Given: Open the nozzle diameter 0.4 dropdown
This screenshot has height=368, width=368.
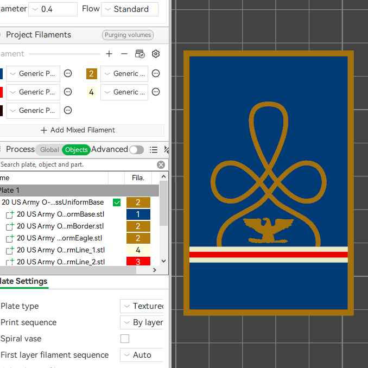Looking at the screenshot, I should coord(53,9).
